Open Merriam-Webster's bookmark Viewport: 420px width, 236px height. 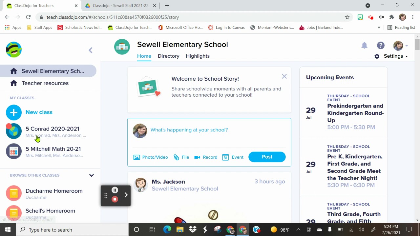tap(272, 28)
